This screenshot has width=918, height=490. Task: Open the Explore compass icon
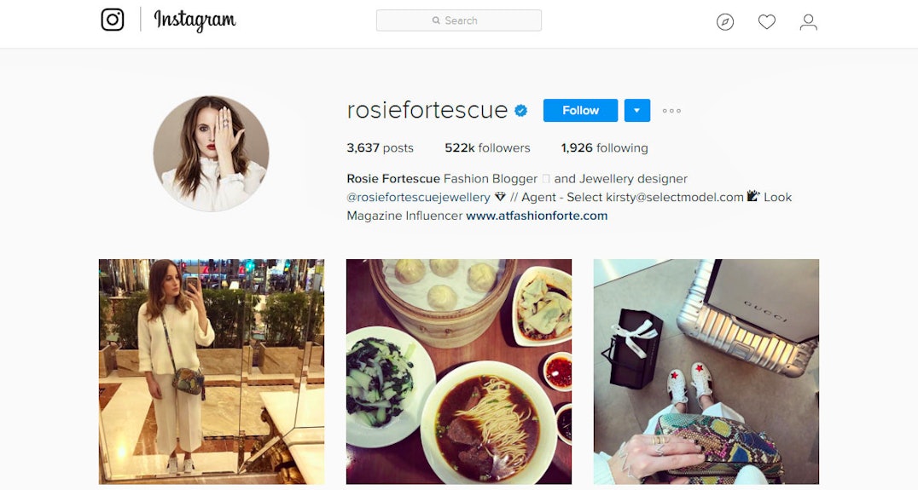(725, 22)
